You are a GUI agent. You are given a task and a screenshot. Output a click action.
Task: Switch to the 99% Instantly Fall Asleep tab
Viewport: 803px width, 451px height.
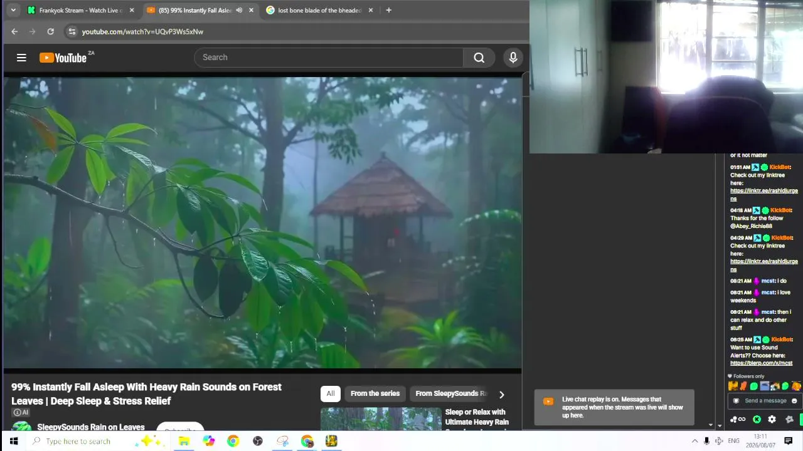(199, 10)
